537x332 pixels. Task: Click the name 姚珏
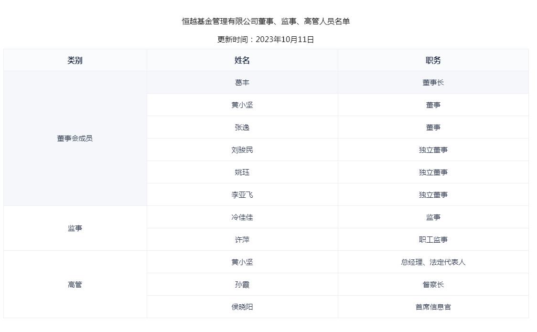(x=242, y=172)
